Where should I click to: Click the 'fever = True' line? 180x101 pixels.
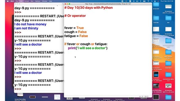[74, 28]
